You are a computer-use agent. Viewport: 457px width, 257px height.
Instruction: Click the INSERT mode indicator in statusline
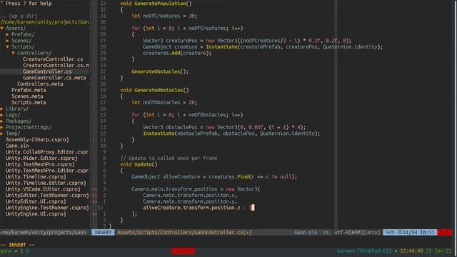pyautogui.click(x=103, y=232)
